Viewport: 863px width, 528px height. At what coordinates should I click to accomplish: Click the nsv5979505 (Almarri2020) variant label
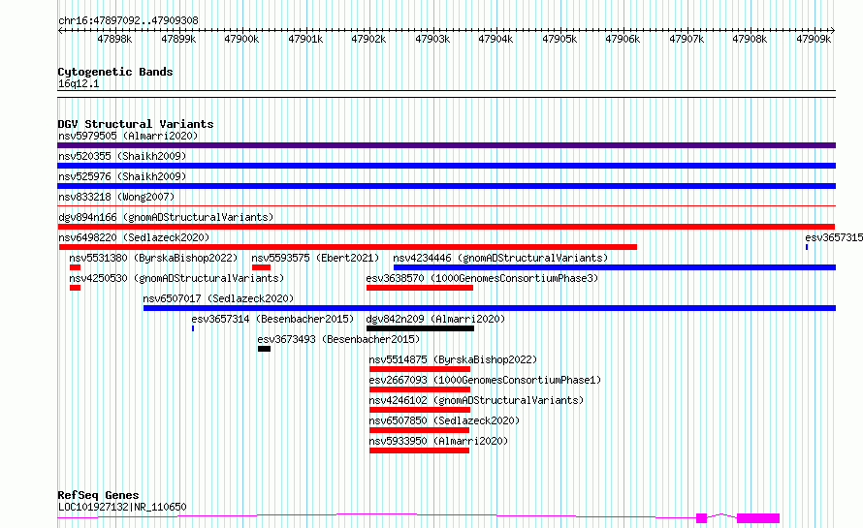(x=128, y=136)
